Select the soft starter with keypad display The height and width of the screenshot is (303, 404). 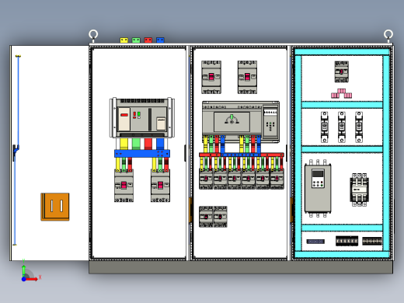(x=318, y=188)
